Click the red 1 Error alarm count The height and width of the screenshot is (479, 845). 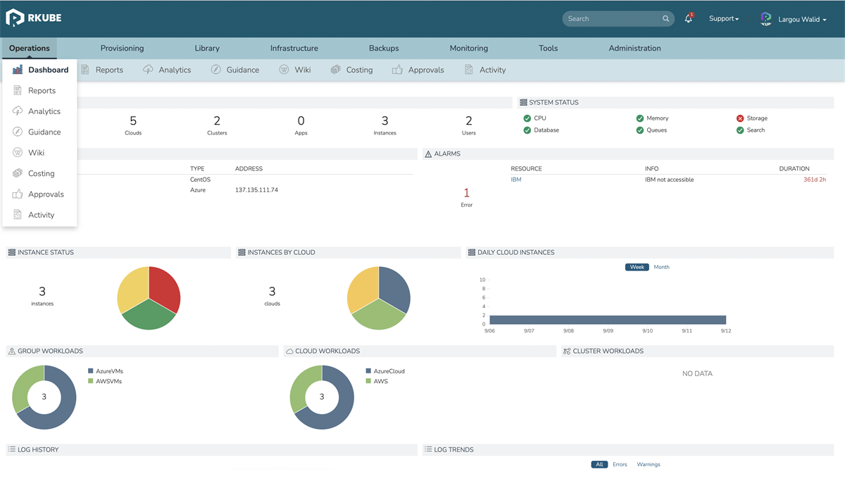point(466,193)
